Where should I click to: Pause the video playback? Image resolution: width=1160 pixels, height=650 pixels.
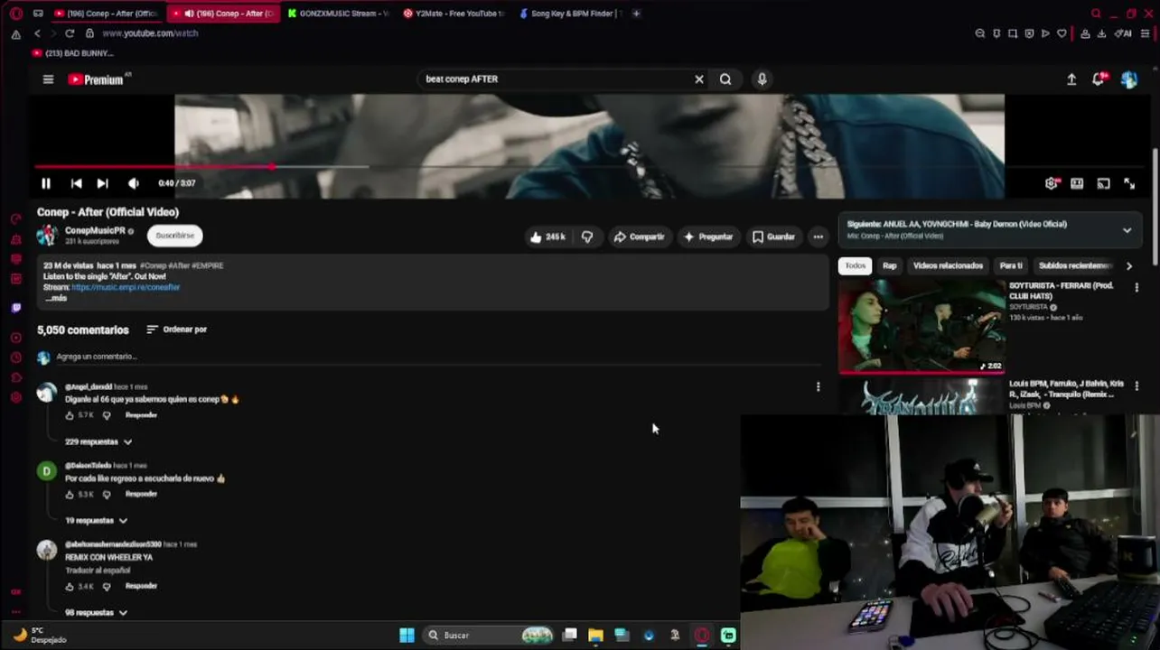point(45,183)
